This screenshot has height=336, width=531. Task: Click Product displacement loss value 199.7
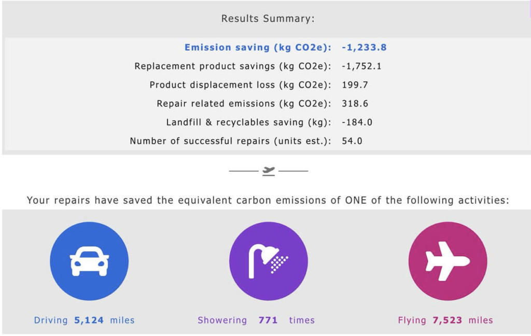click(x=355, y=85)
